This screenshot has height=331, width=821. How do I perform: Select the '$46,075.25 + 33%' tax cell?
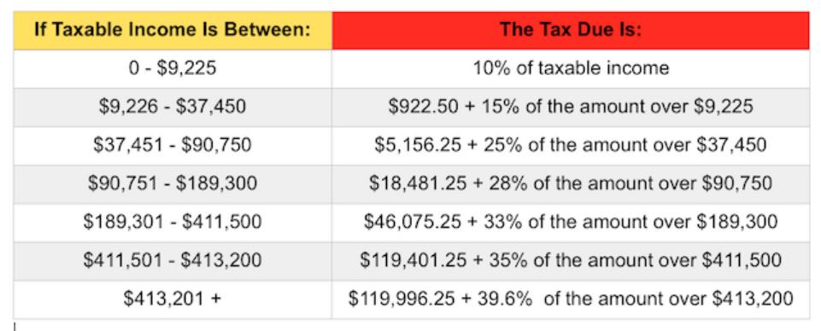click(x=570, y=223)
